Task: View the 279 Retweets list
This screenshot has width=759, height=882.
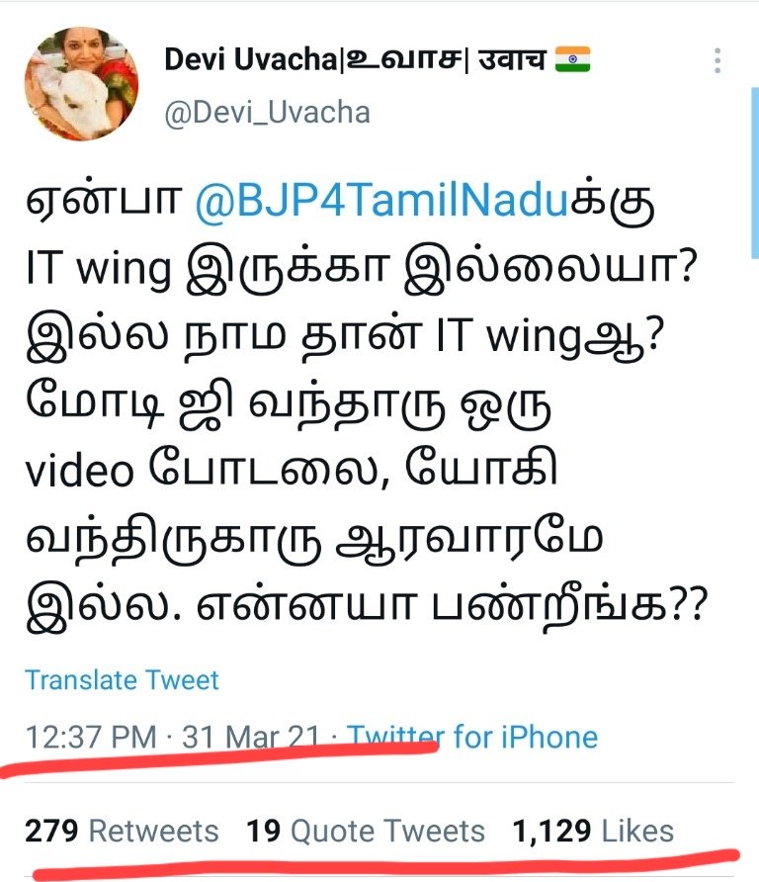Action: pos(122,831)
